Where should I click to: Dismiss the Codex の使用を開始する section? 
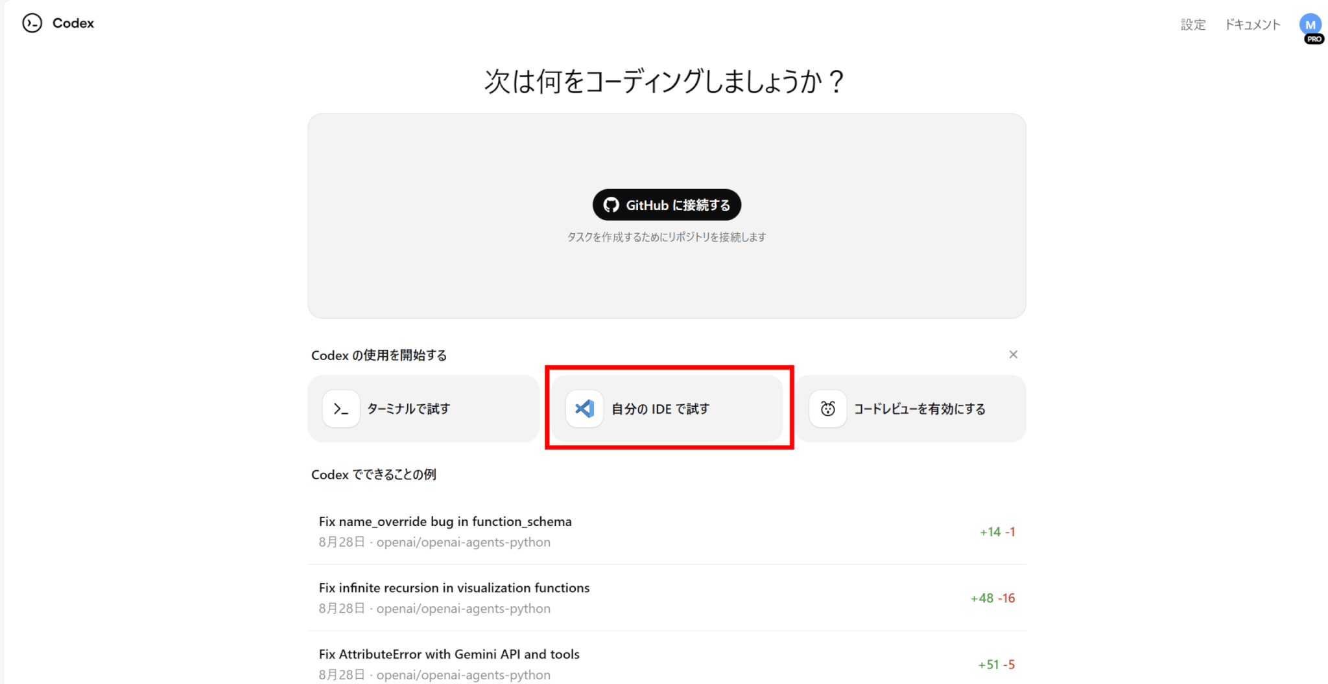coord(1013,354)
